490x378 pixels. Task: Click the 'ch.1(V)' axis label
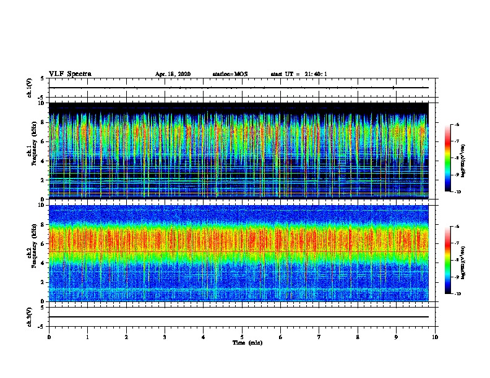coord(30,88)
